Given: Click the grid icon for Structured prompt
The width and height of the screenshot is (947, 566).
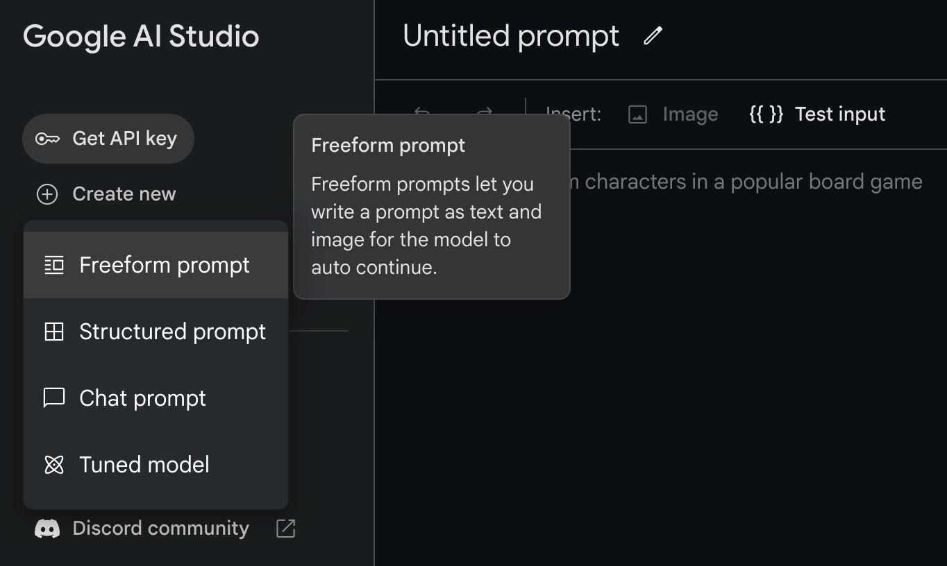Looking at the screenshot, I should coord(54,332).
